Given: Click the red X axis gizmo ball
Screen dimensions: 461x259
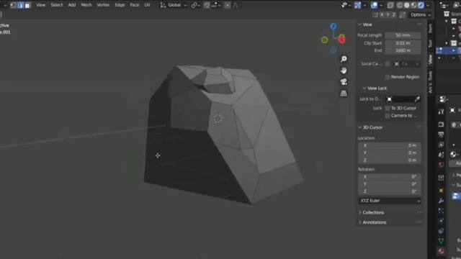Looking at the screenshot, I should pos(341,40).
